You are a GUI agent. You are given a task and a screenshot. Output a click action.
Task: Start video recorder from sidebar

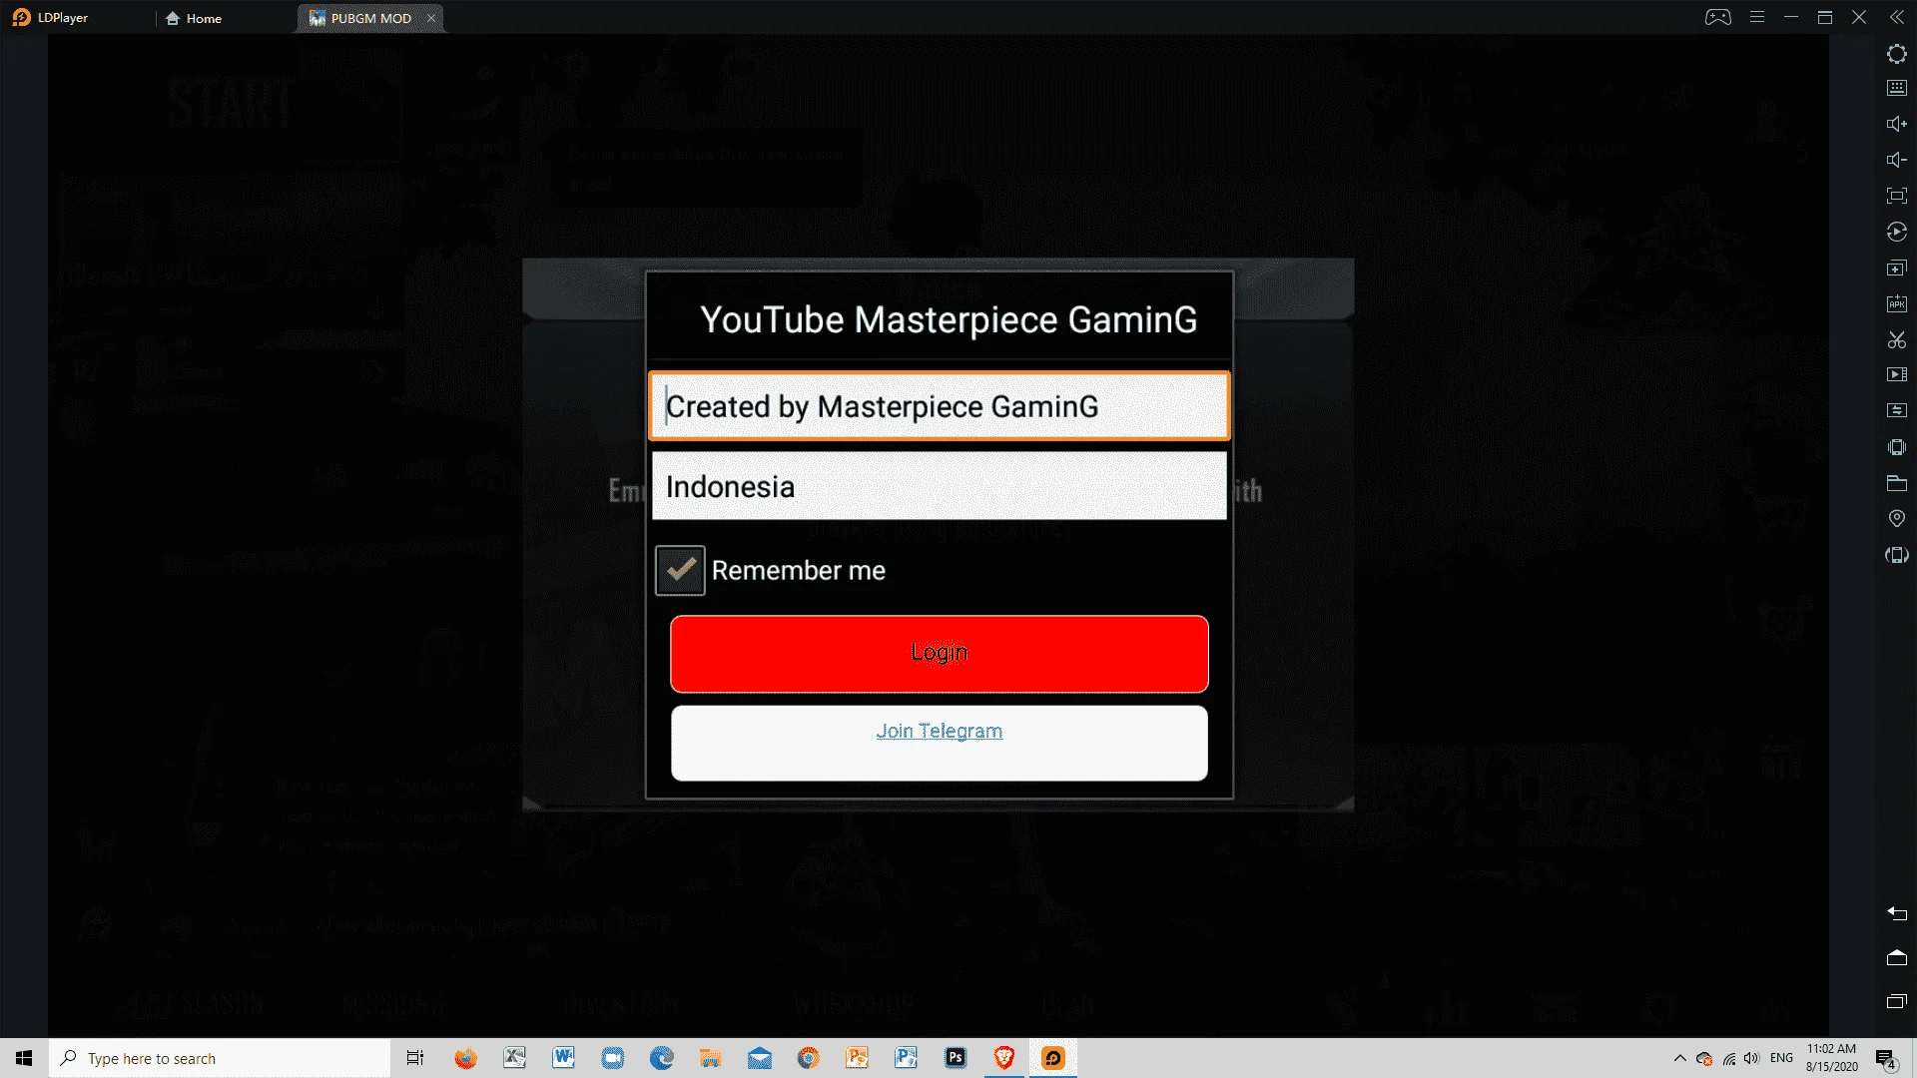(x=1897, y=374)
